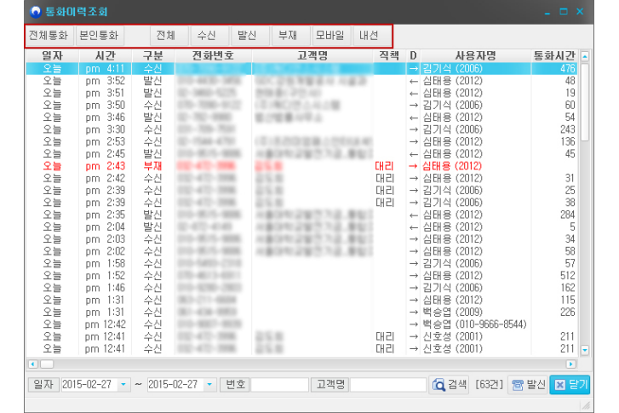Click the customer name input field
This screenshot has width=619, height=413.
pos(388,385)
